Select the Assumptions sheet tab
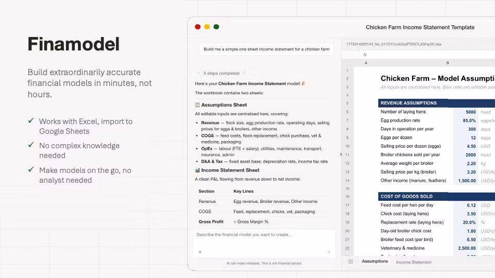Image resolution: width=495 pixels, height=278 pixels. click(375, 262)
